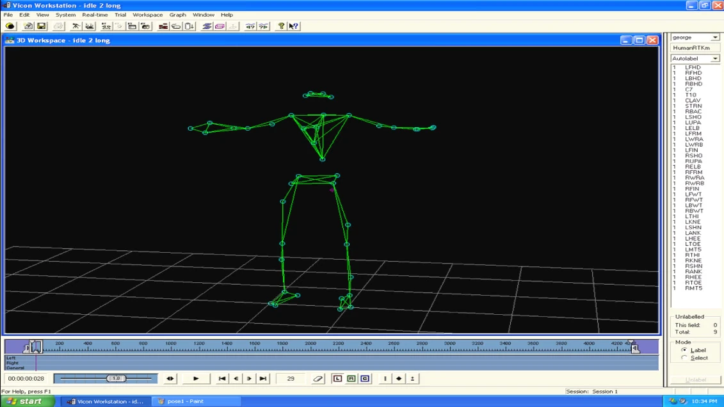
Task: Select the Label mode radio button
Action: click(x=684, y=350)
